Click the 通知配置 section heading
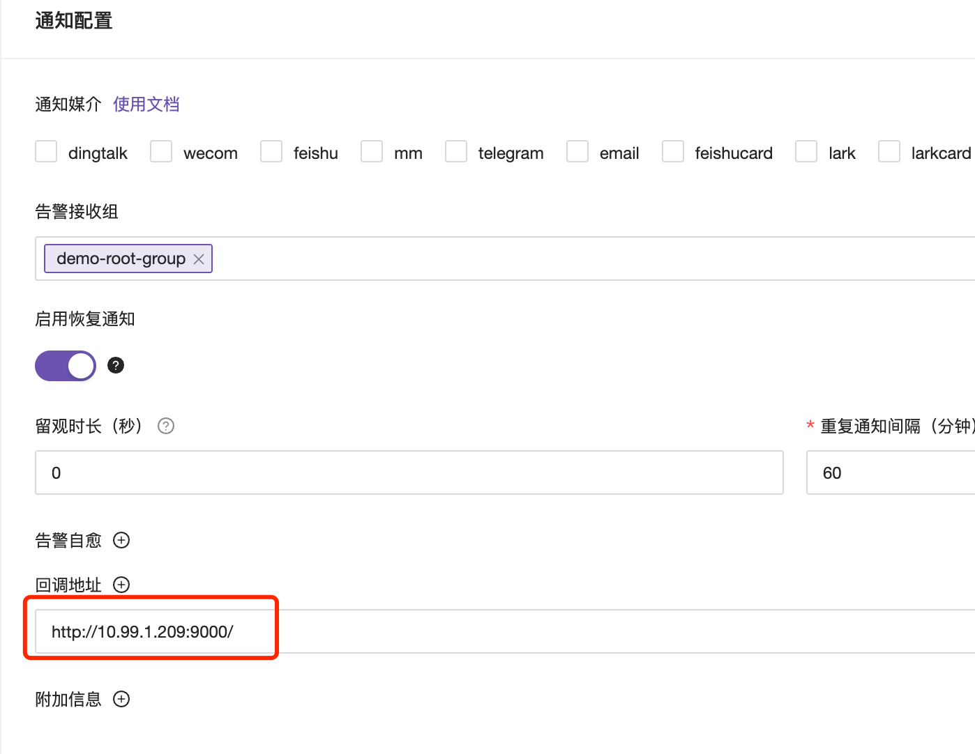 pyautogui.click(x=74, y=21)
